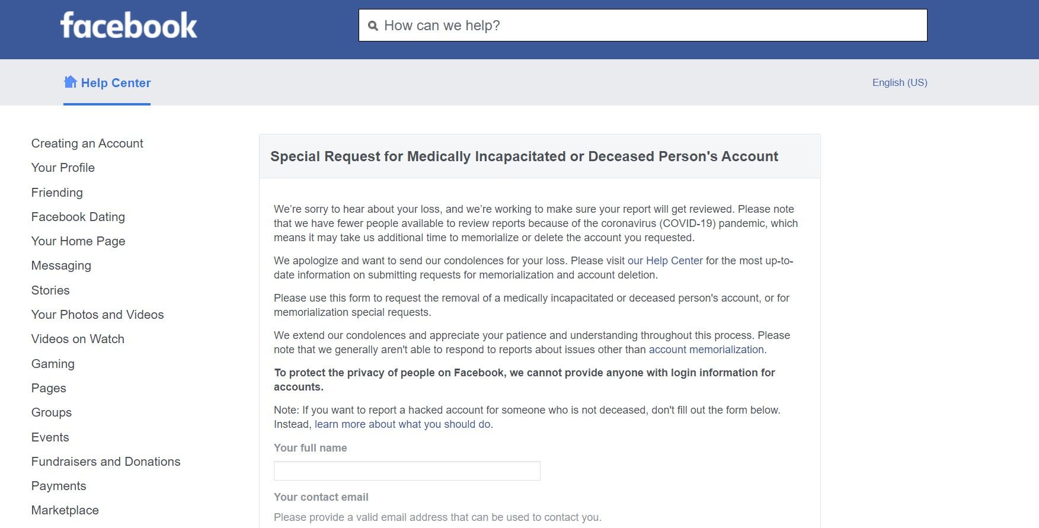Go to Videos on Watch section
The height and width of the screenshot is (528, 1039).
pos(78,339)
